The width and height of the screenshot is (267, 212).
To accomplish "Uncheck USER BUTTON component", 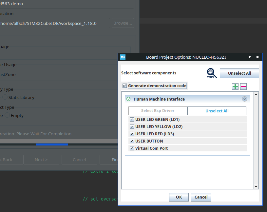I will coord(132,141).
